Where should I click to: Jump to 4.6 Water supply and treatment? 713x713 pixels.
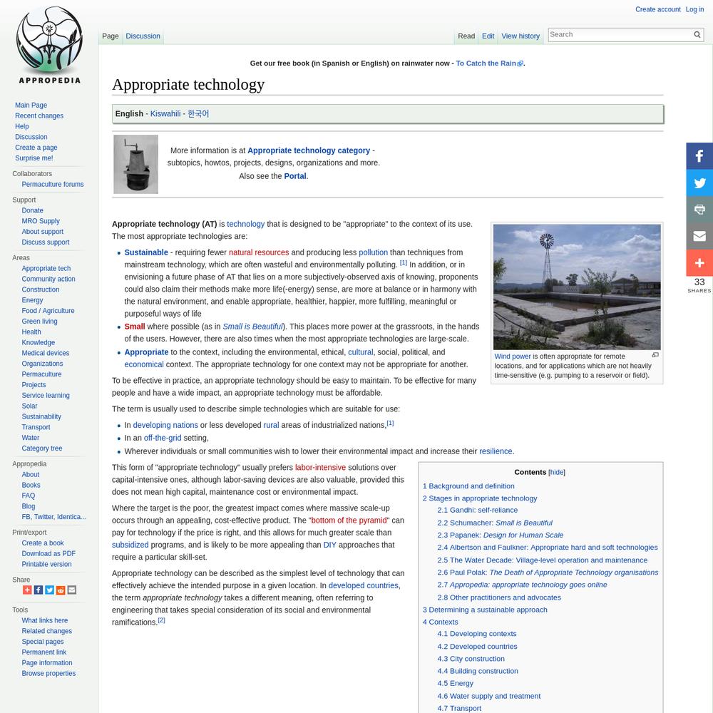point(489,696)
